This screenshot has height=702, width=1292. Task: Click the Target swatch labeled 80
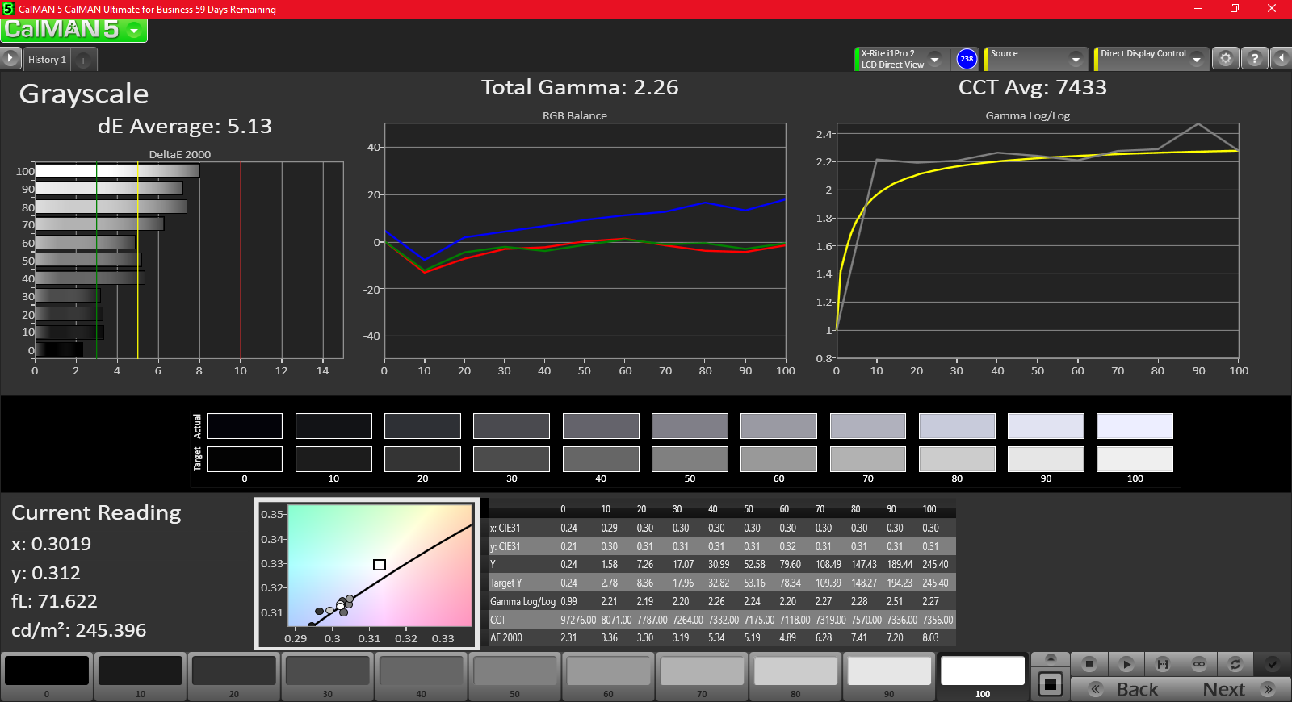click(x=957, y=459)
